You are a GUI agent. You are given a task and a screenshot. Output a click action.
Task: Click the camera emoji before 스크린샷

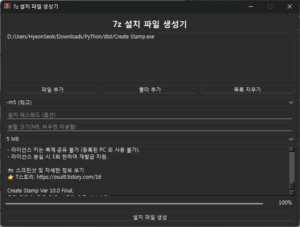pos(11,170)
